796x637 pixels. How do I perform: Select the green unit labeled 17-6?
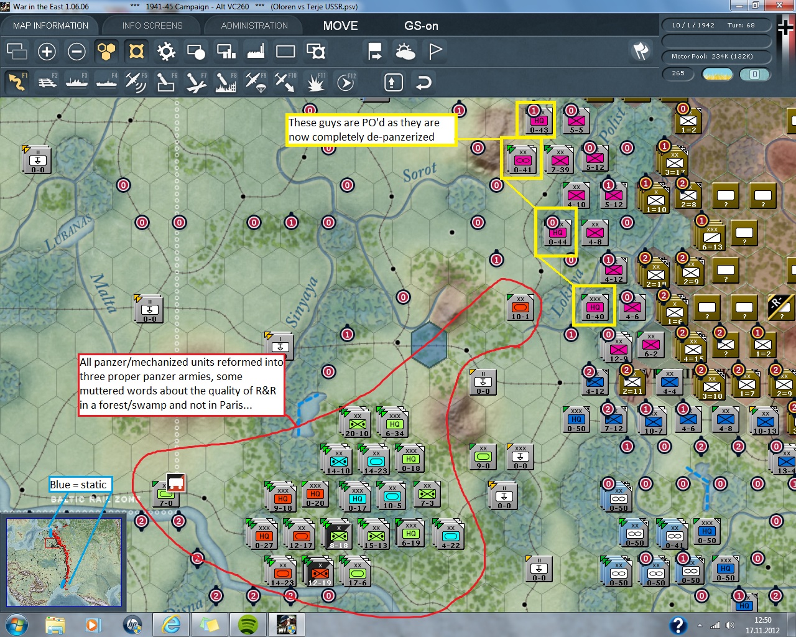click(356, 573)
